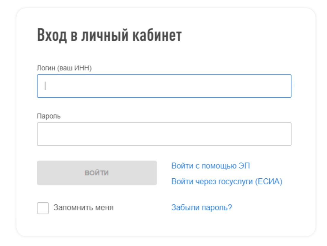Click the «Запомнить меня» label text
The height and width of the screenshot is (246, 327).
click(83, 208)
